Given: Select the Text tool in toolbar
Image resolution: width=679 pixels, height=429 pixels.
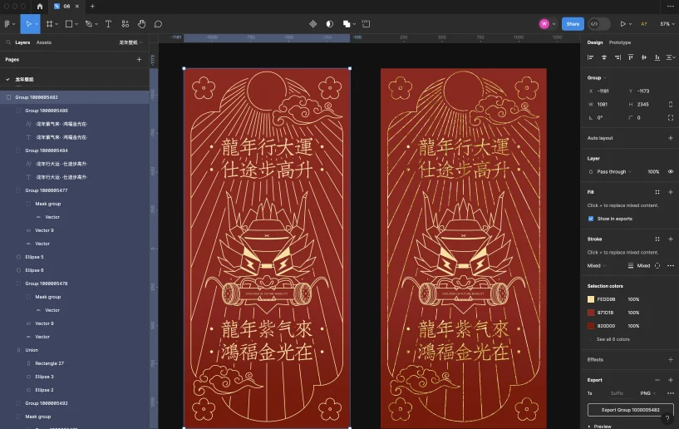Looking at the screenshot, I should pyautogui.click(x=108, y=24).
